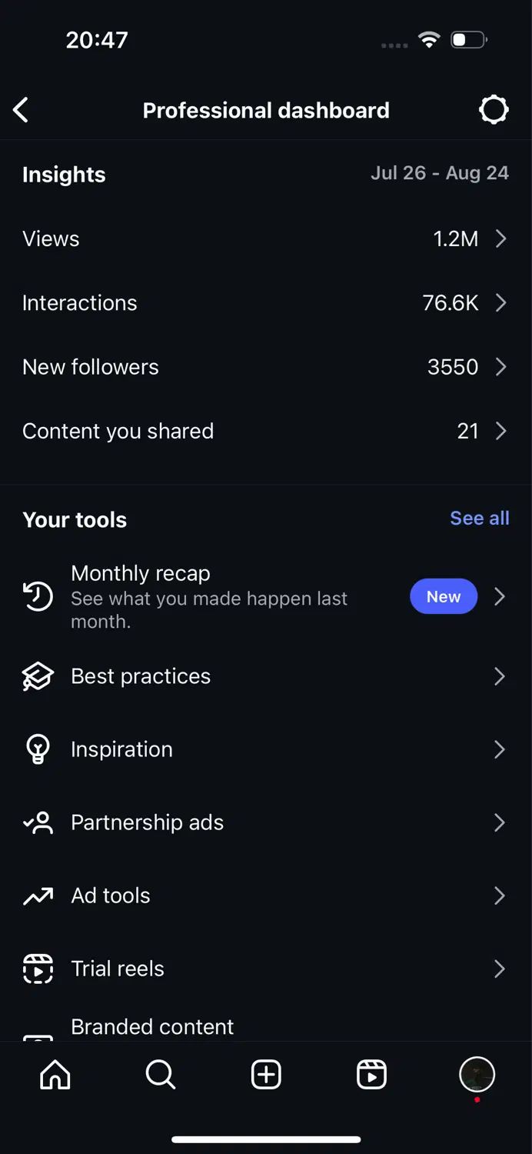The image size is (532, 1154).
Task: Tap the Monthly recap clock icon
Action: point(38,596)
